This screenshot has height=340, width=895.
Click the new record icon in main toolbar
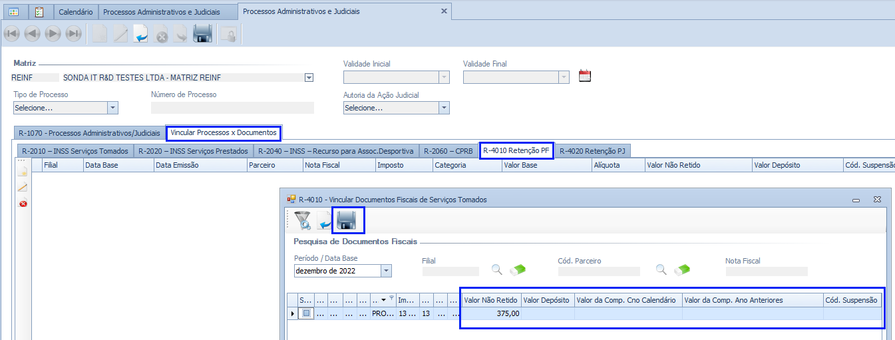[100, 34]
